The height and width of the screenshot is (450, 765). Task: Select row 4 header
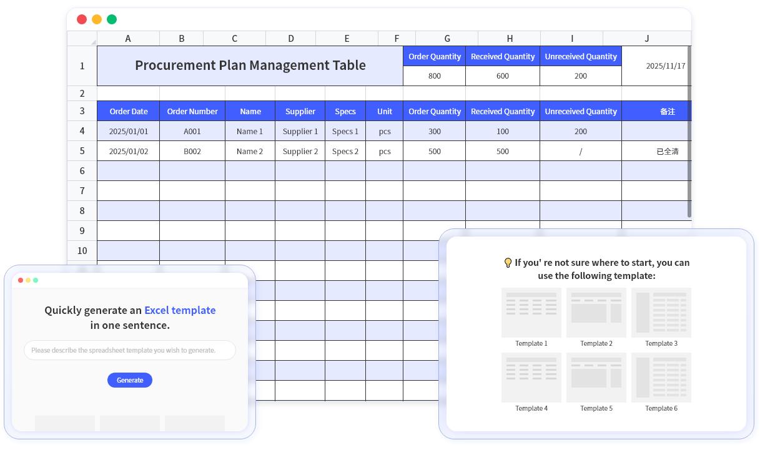tap(82, 131)
